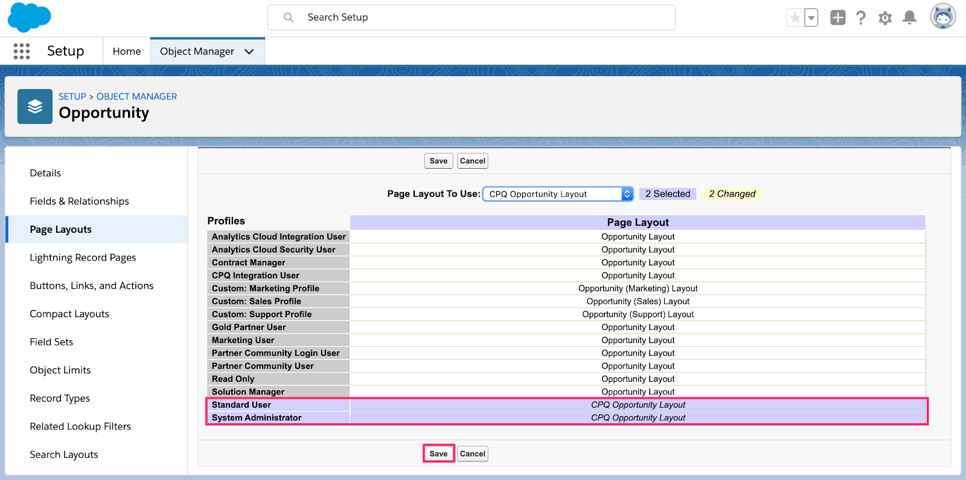This screenshot has width=966, height=480.
Task: Click the bottom Save button
Action: (x=438, y=454)
